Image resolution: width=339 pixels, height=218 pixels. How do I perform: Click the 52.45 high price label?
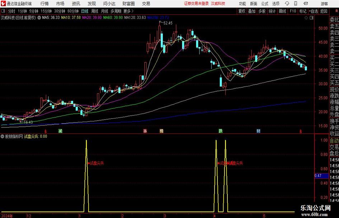(x=168, y=23)
